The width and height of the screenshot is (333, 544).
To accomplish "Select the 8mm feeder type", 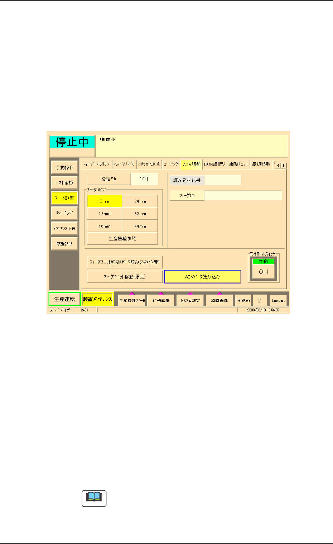I will 105,201.
